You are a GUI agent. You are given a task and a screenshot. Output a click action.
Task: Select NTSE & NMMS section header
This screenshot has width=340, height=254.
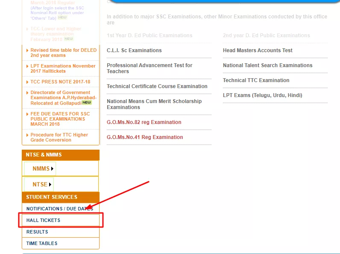(x=61, y=155)
